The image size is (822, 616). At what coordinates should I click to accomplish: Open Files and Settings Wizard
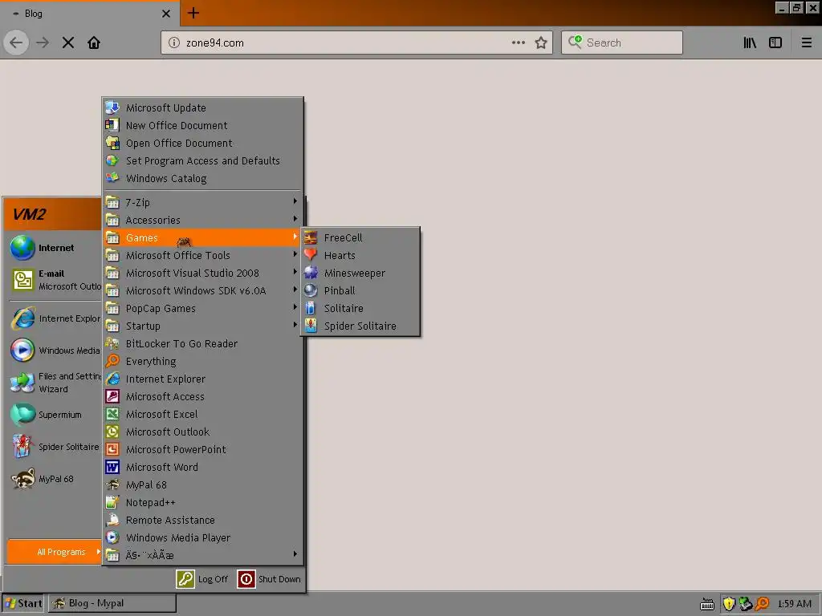coord(54,383)
